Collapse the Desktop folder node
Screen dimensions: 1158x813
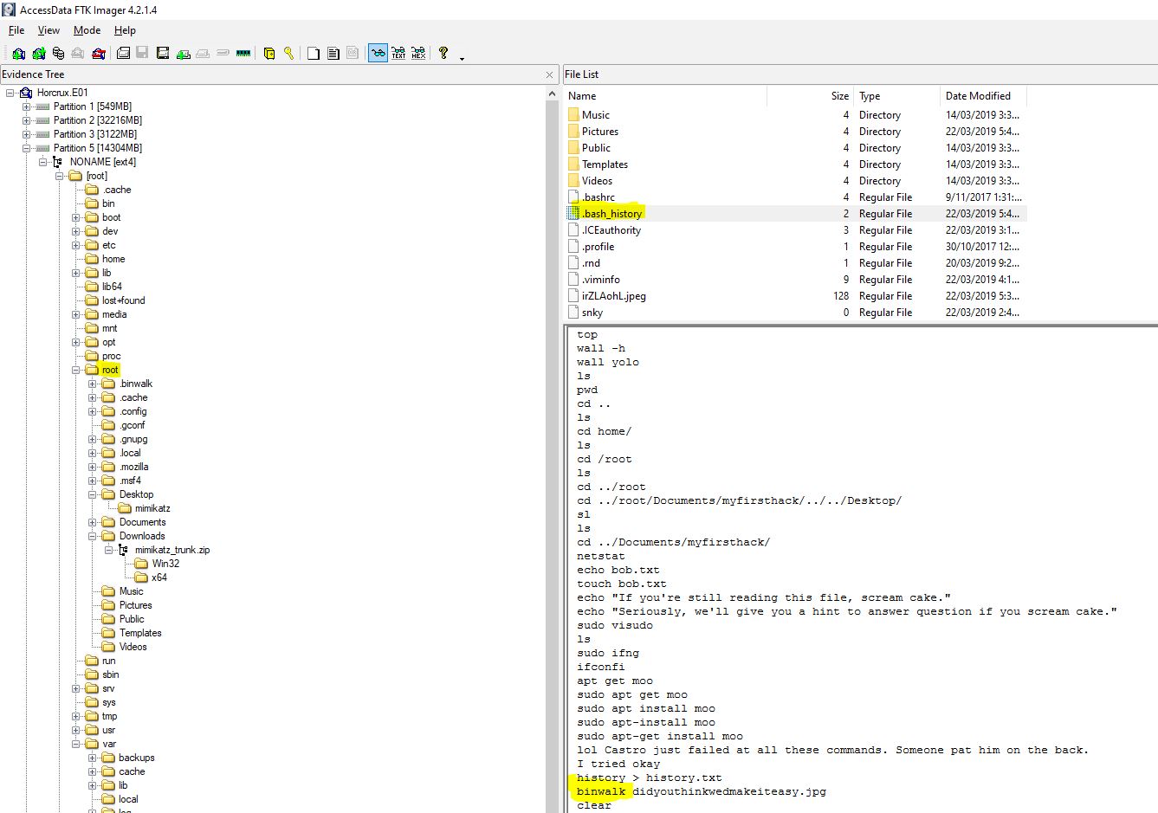click(x=92, y=494)
